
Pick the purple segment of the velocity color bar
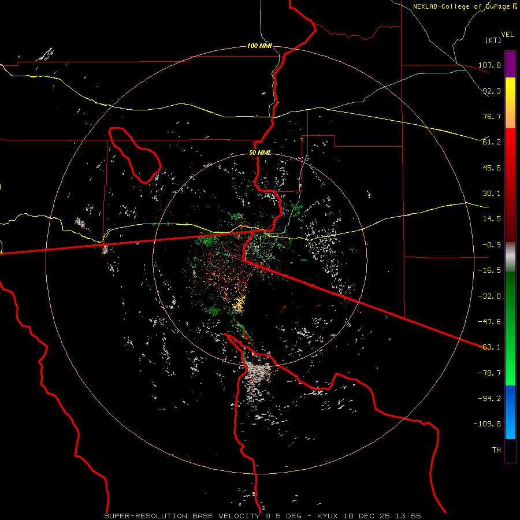[x=510, y=64]
